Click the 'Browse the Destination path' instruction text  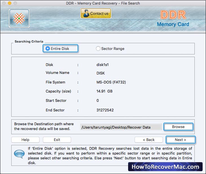[44, 126]
